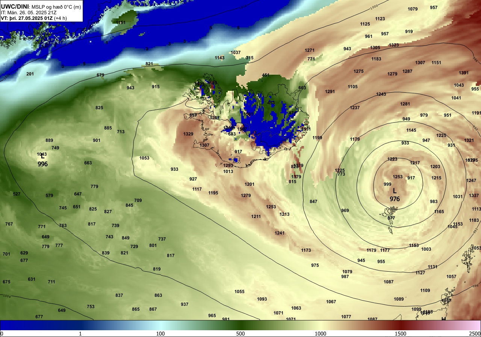Click the height value 1067
Viewport: 481px width, 337px height.
point(331,302)
